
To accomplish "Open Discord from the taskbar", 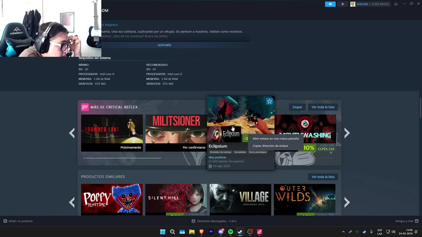I will 221,232.
